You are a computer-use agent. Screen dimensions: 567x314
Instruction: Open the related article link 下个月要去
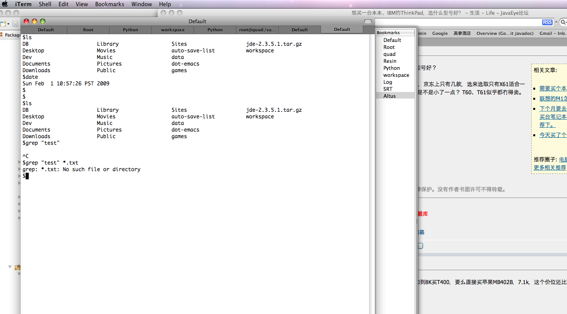pyautogui.click(x=553, y=109)
